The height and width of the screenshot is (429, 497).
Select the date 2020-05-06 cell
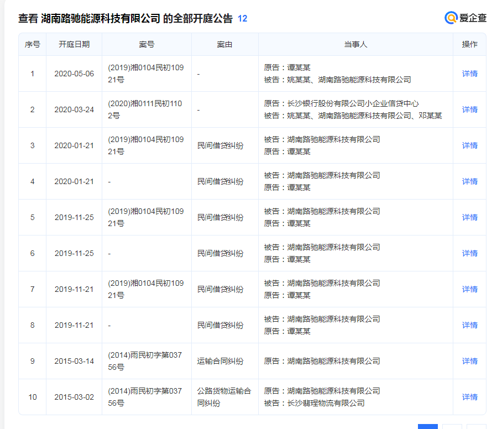click(74, 74)
